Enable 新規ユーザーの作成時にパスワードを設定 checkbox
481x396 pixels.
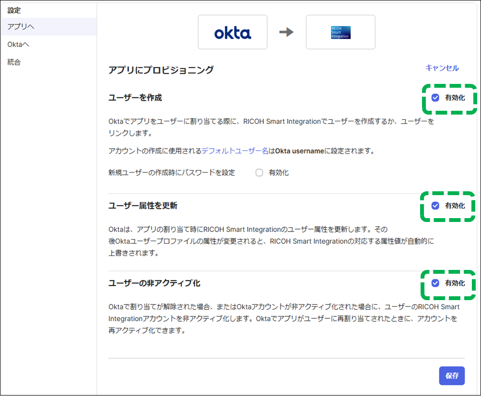pos(259,173)
